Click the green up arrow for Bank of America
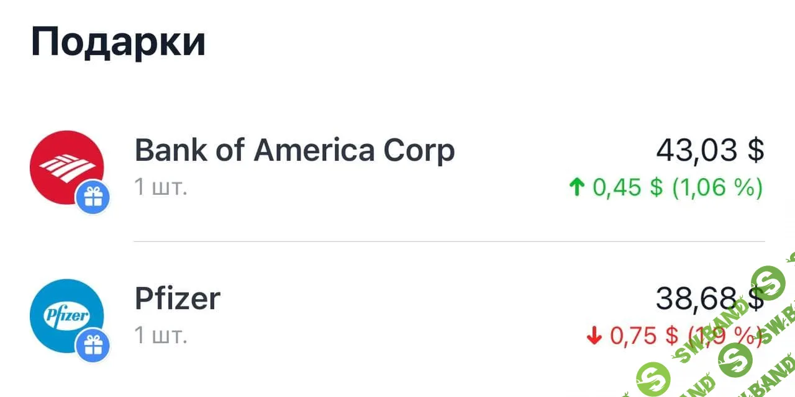795x397 pixels. [577, 187]
